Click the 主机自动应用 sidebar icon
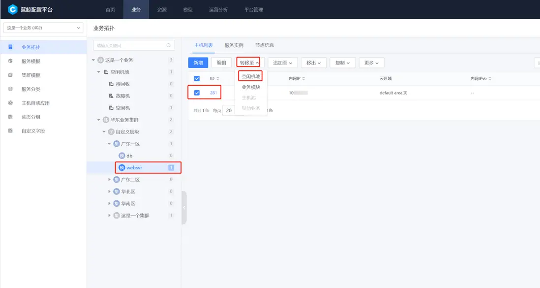 pyautogui.click(x=10, y=103)
